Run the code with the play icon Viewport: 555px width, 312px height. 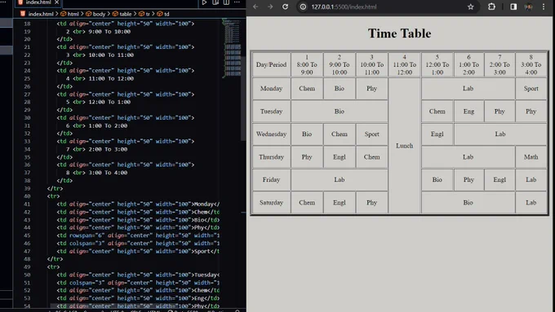204,2
